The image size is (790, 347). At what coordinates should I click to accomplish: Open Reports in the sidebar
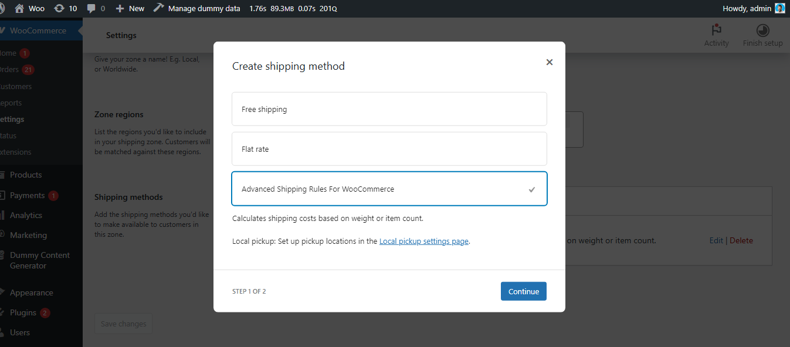pos(11,103)
